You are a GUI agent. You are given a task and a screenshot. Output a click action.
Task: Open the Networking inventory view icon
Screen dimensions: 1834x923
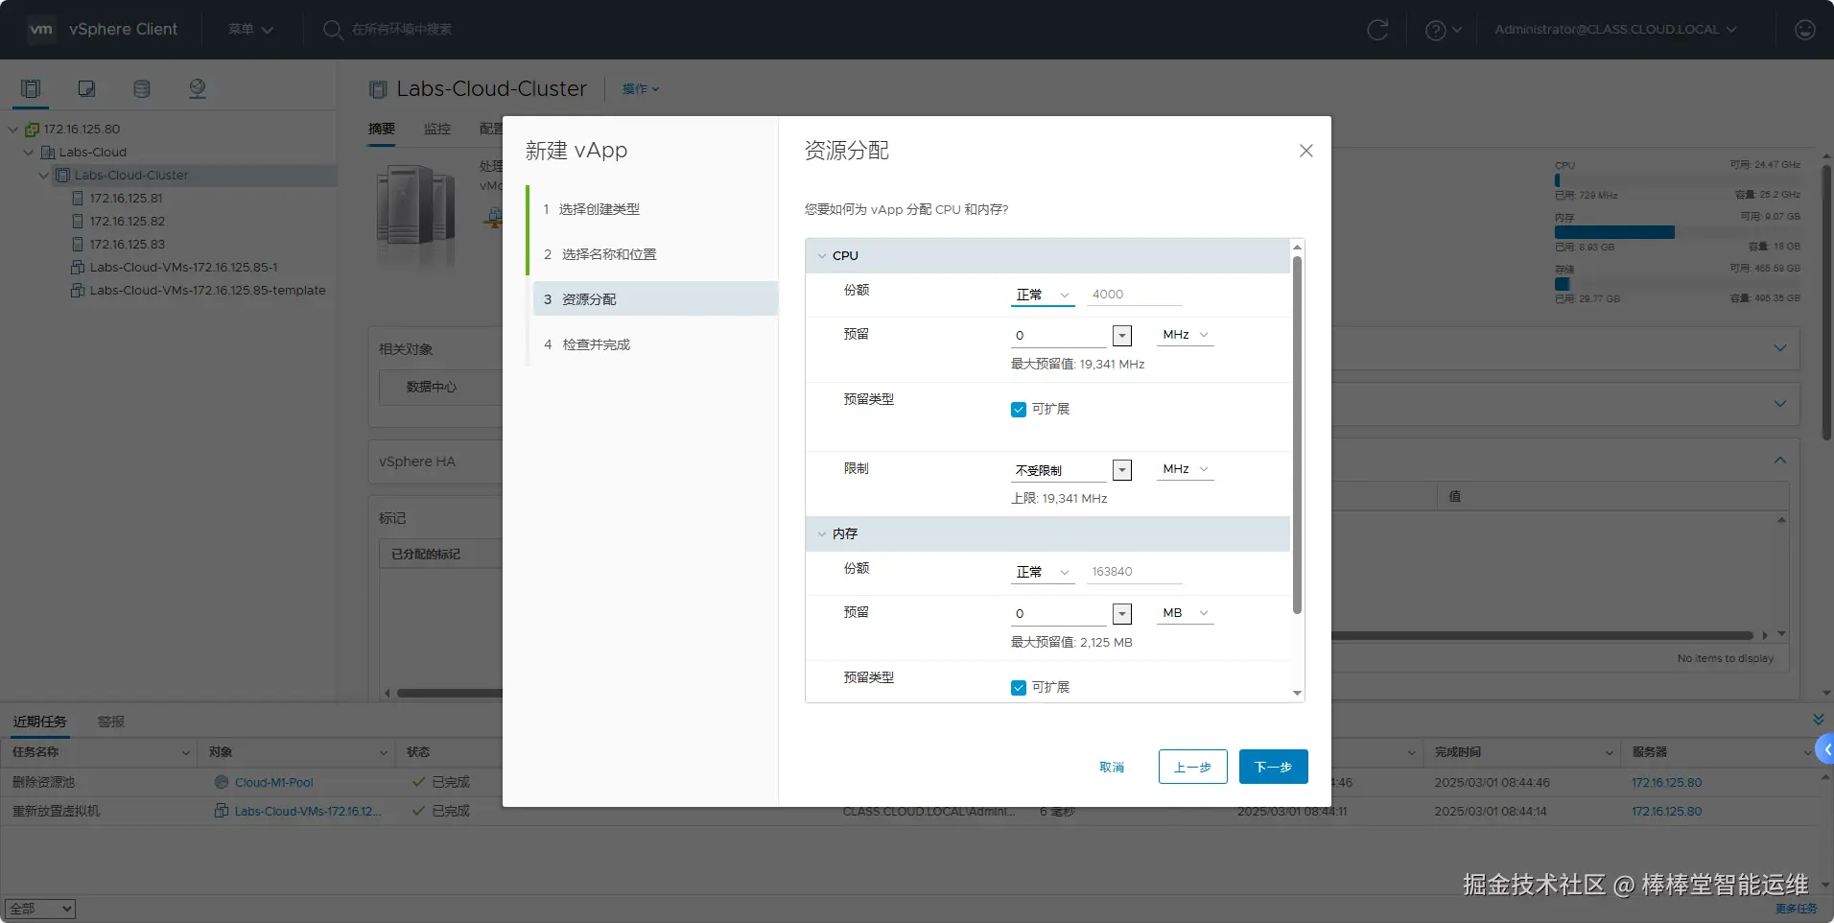tap(198, 89)
